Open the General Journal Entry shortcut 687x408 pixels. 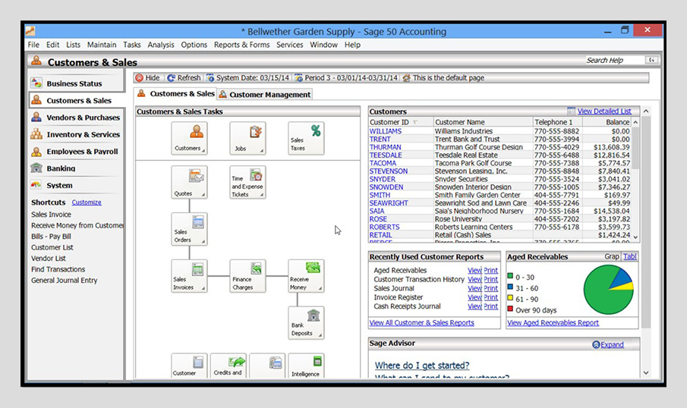[x=64, y=280]
